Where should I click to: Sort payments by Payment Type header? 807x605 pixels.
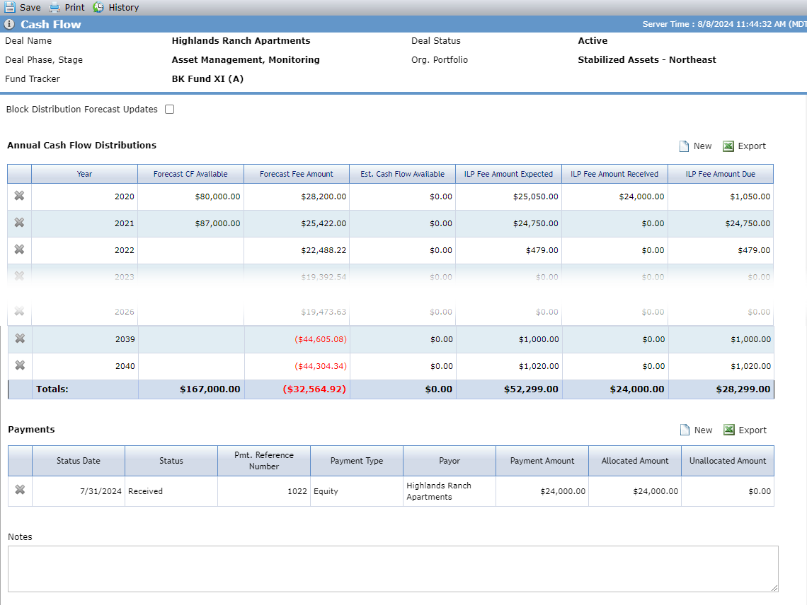point(357,461)
